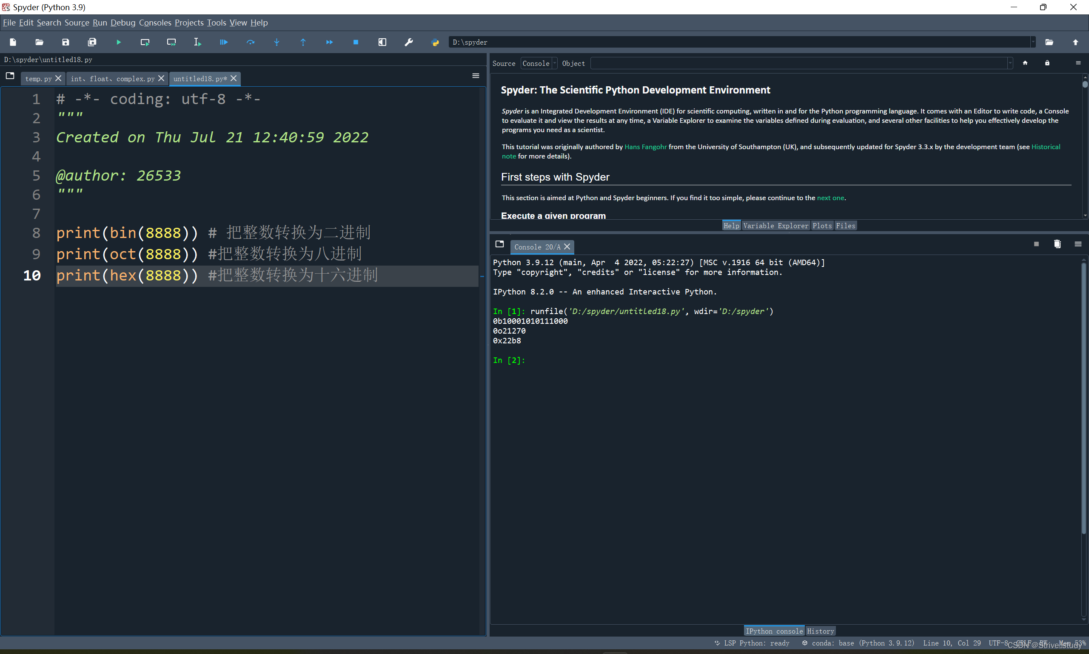Open the Object combo box dropdown

(x=1009, y=63)
